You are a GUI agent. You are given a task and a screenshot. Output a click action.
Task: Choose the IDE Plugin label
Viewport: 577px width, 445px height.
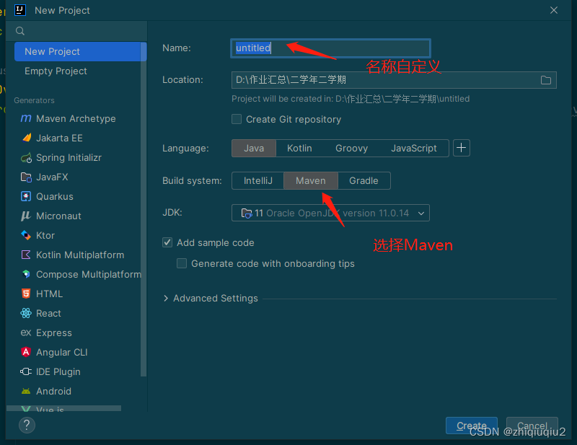click(58, 371)
